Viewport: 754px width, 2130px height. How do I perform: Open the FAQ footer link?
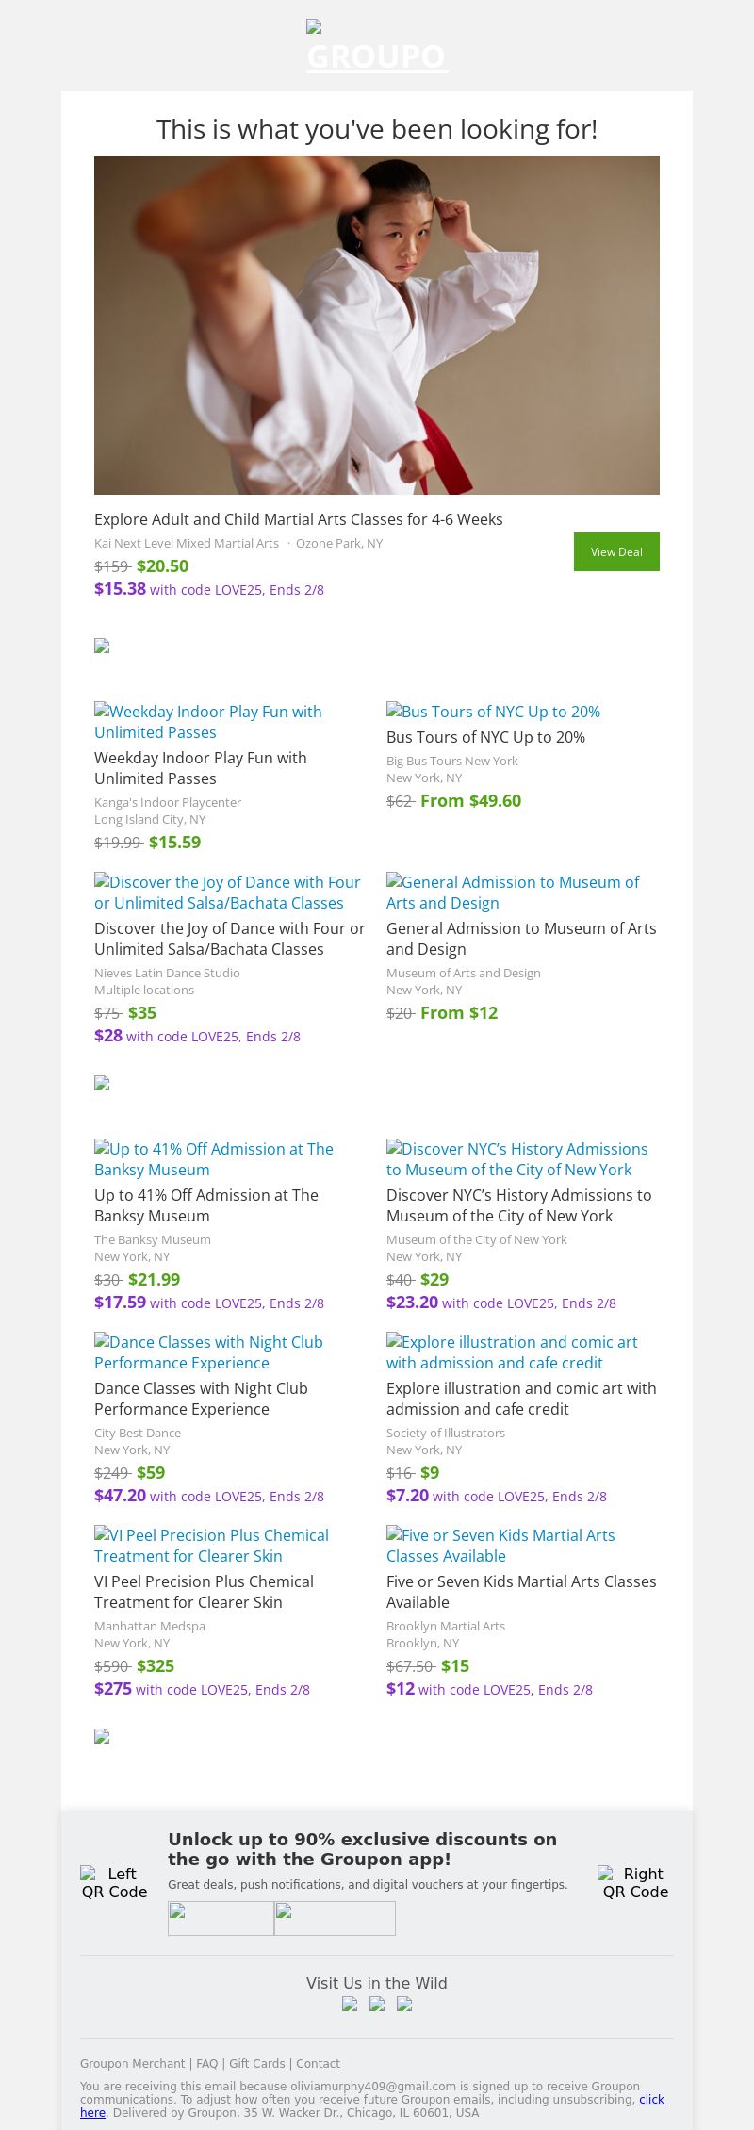click(x=206, y=2064)
